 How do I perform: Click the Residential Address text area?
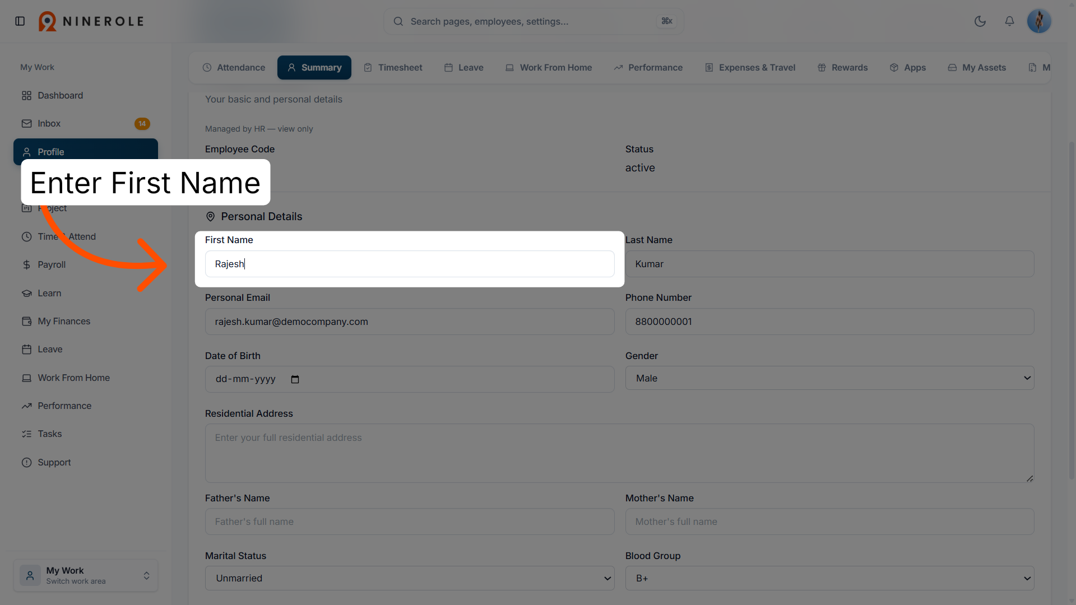click(619, 454)
